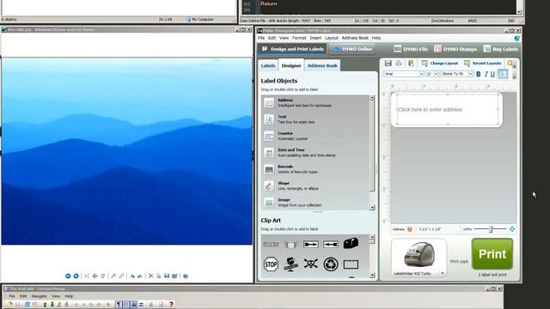Select the empty rectangle clip art

[351, 264]
